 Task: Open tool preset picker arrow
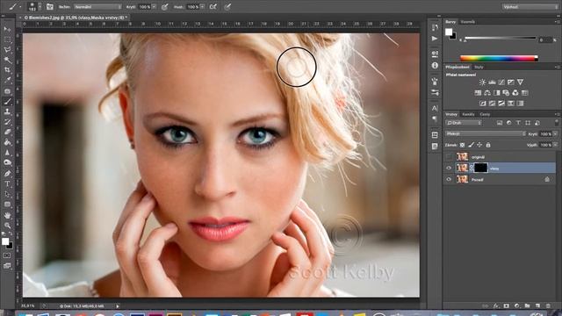[20, 7]
